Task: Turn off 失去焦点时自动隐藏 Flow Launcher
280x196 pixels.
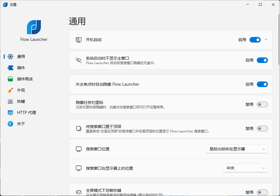Action: pos(262,84)
